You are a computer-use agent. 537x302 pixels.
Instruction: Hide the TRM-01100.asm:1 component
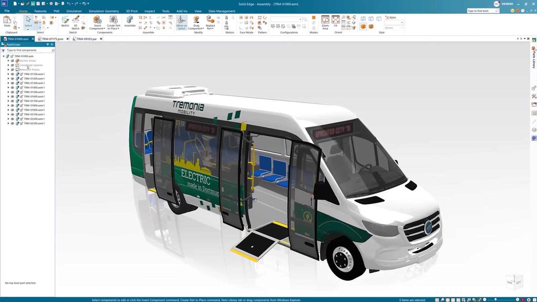click(12, 74)
